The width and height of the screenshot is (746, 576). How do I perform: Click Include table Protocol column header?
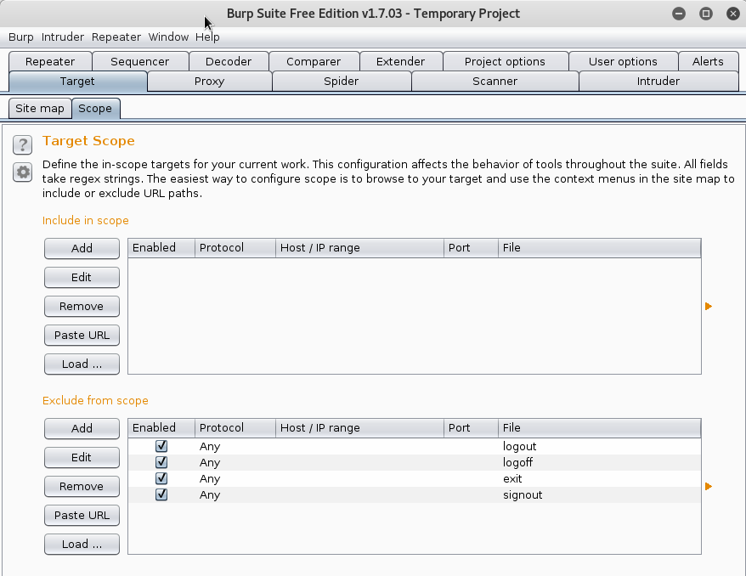click(x=235, y=248)
